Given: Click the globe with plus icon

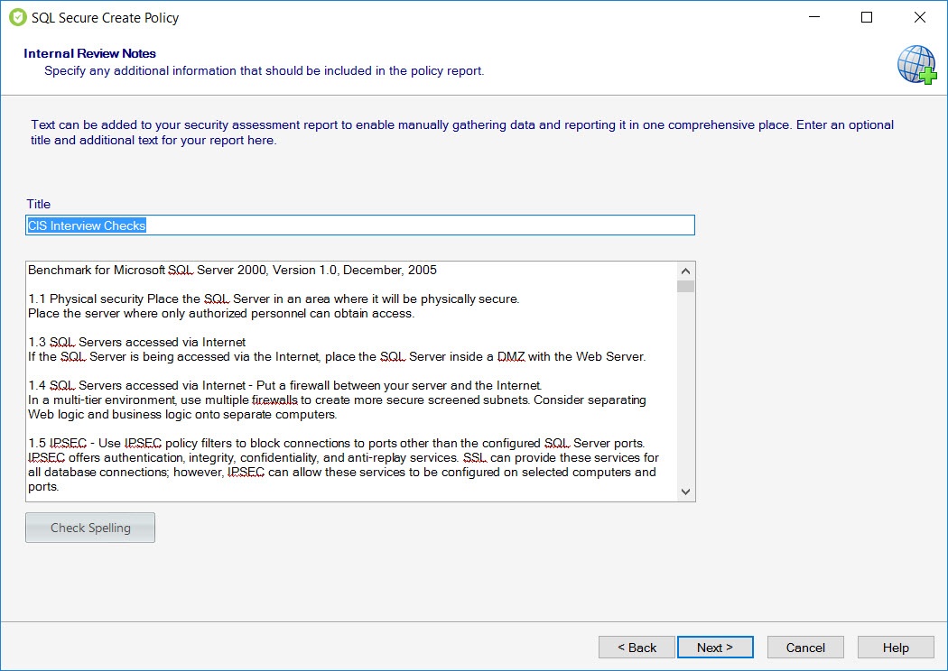Looking at the screenshot, I should [917, 64].
